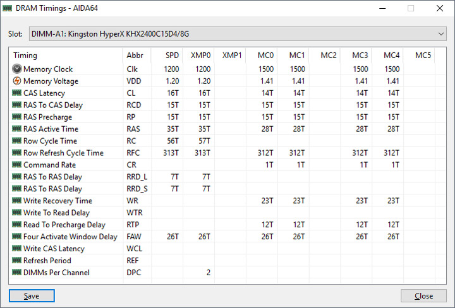Click the Abbr column header
This screenshot has height=308, width=455.
pos(135,56)
